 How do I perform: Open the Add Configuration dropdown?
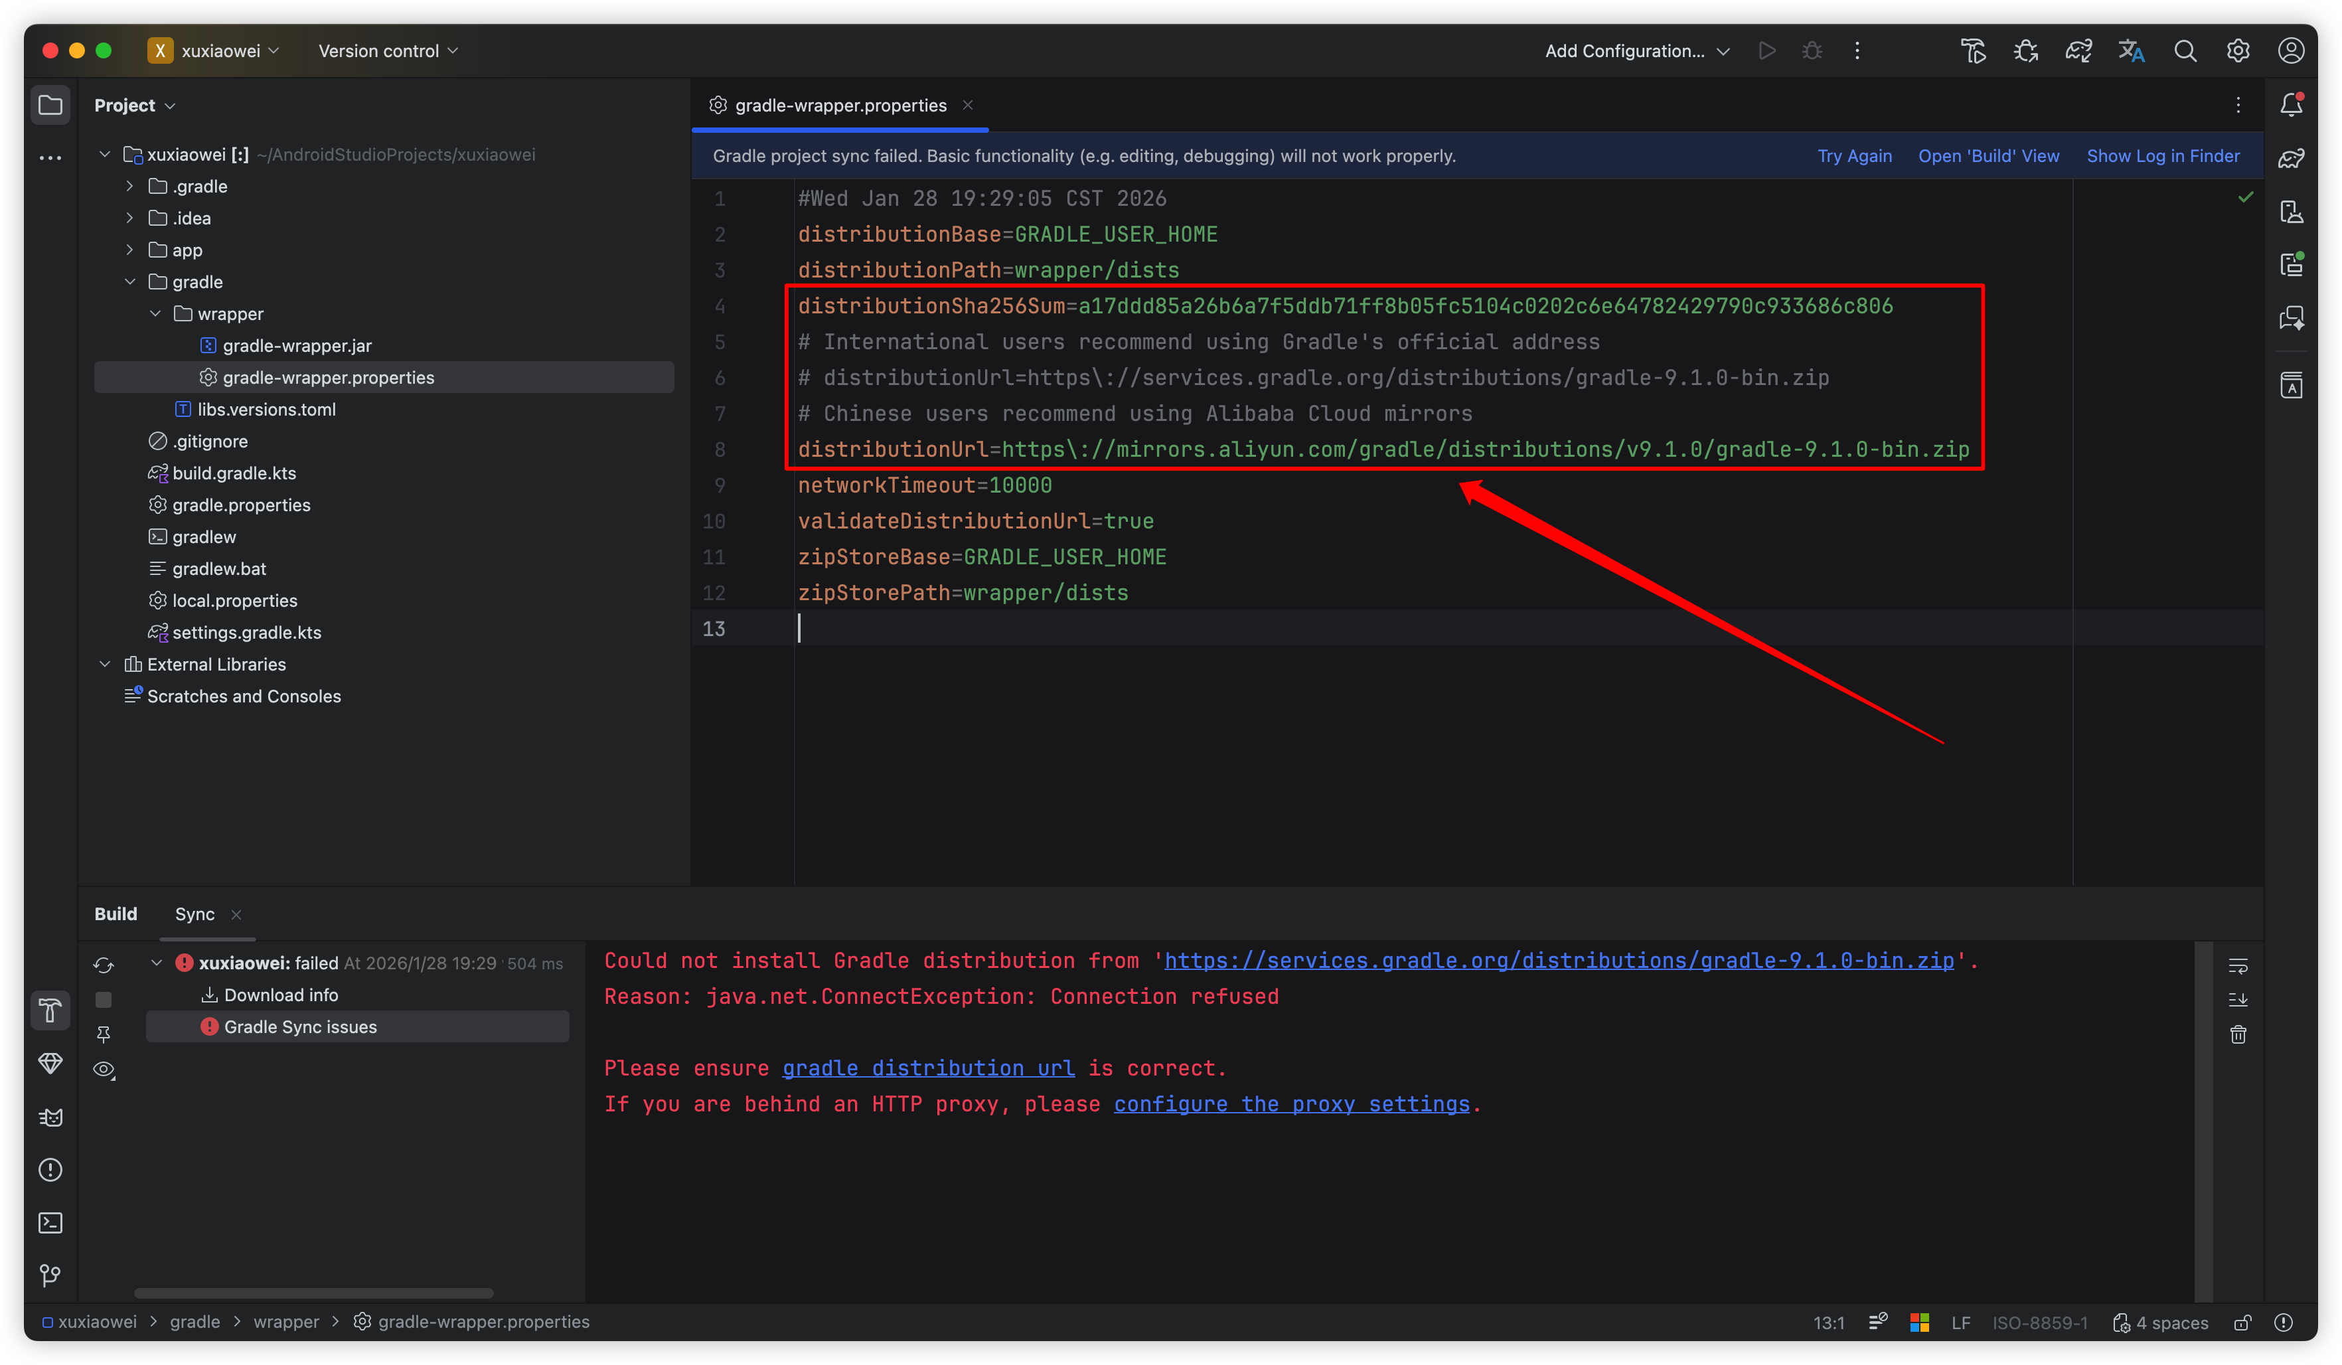[1636, 51]
